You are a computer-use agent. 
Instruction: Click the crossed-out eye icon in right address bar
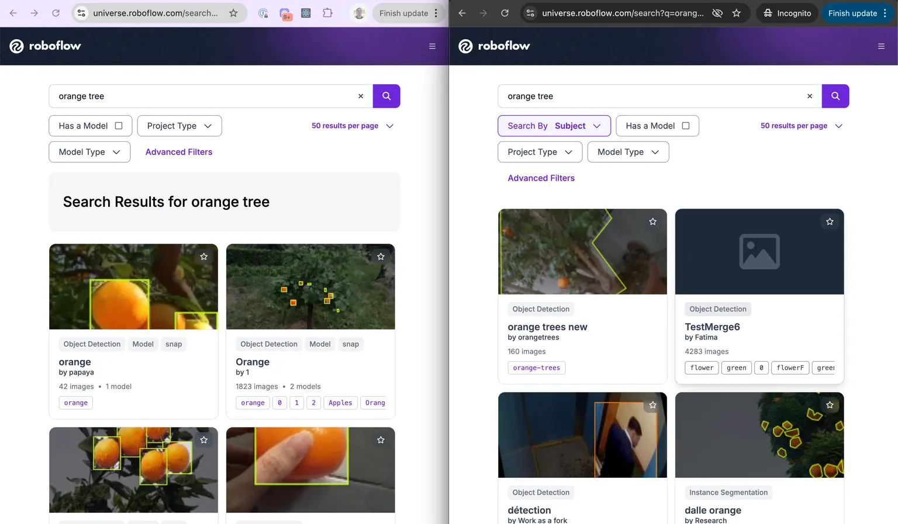coord(717,13)
